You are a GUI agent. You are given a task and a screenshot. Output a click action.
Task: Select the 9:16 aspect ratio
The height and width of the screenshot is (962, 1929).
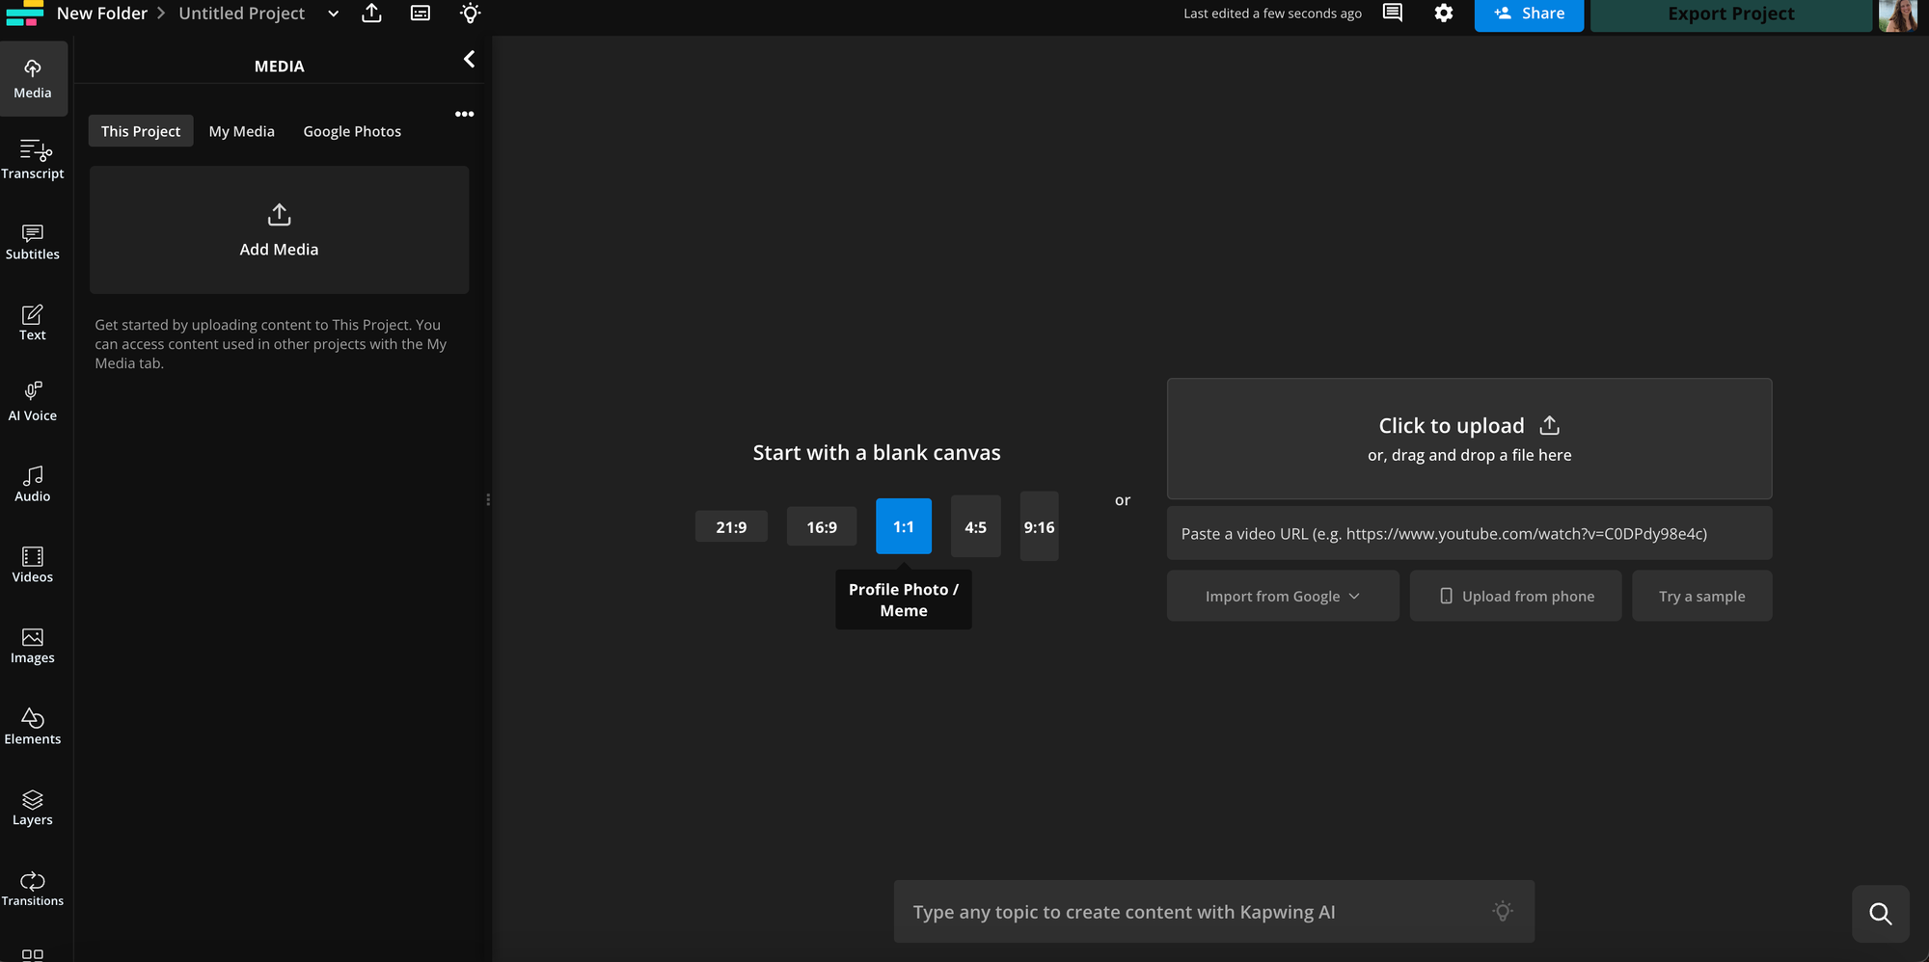pyautogui.click(x=1039, y=526)
